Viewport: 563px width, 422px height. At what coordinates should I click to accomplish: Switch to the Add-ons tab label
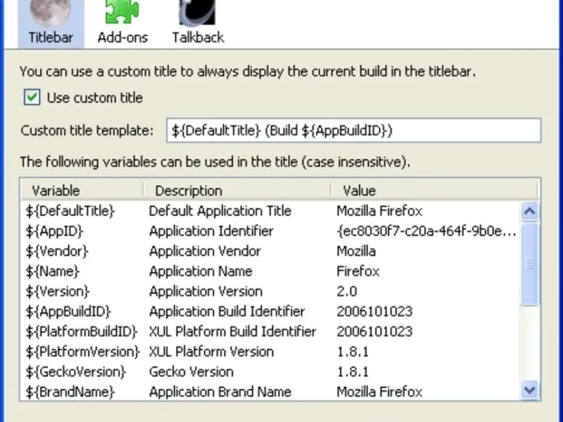pyautogui.click(x=122, y=37)
